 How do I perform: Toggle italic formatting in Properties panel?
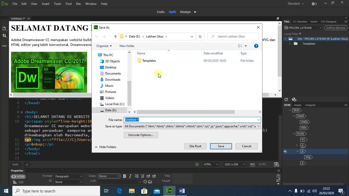click(x=130, y=176)
